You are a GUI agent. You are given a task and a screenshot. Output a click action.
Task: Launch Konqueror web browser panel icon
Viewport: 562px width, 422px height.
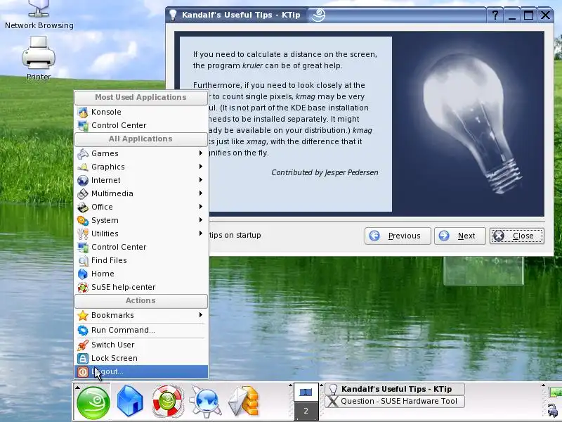[205, 401]
